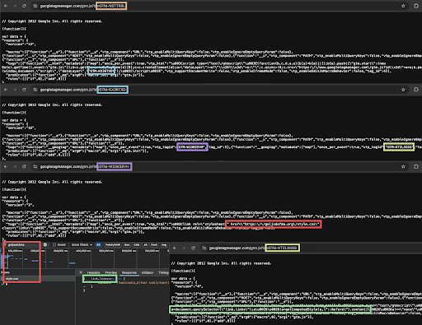Open the extensions icon in the topmost browser bar

pyautogui.click(x=416, y=6)
